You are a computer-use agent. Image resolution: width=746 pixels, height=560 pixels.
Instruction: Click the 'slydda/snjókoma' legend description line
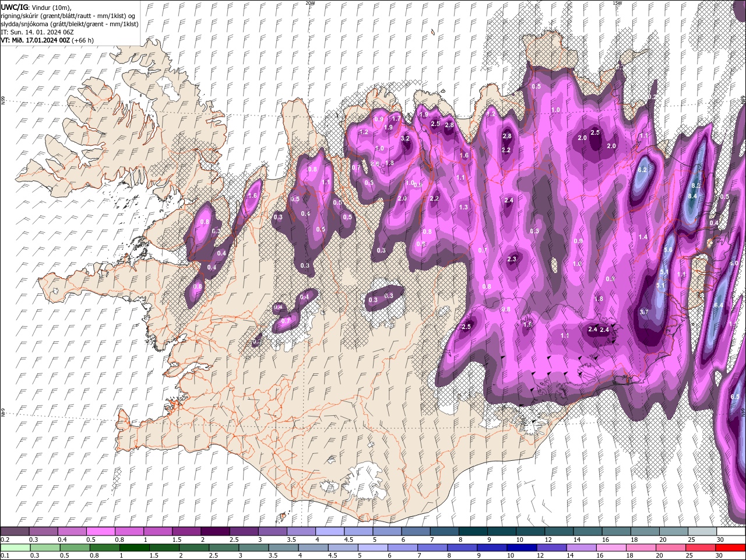click(69, 23)
